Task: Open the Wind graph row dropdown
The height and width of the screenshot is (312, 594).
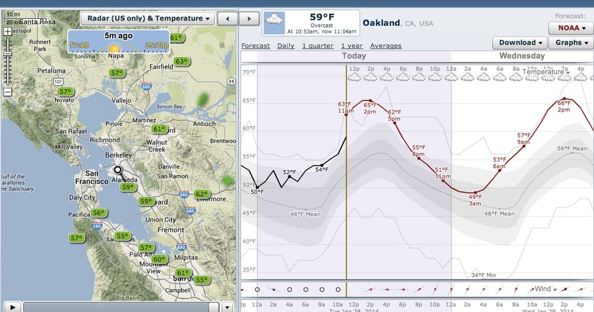Action: (546, 289)
